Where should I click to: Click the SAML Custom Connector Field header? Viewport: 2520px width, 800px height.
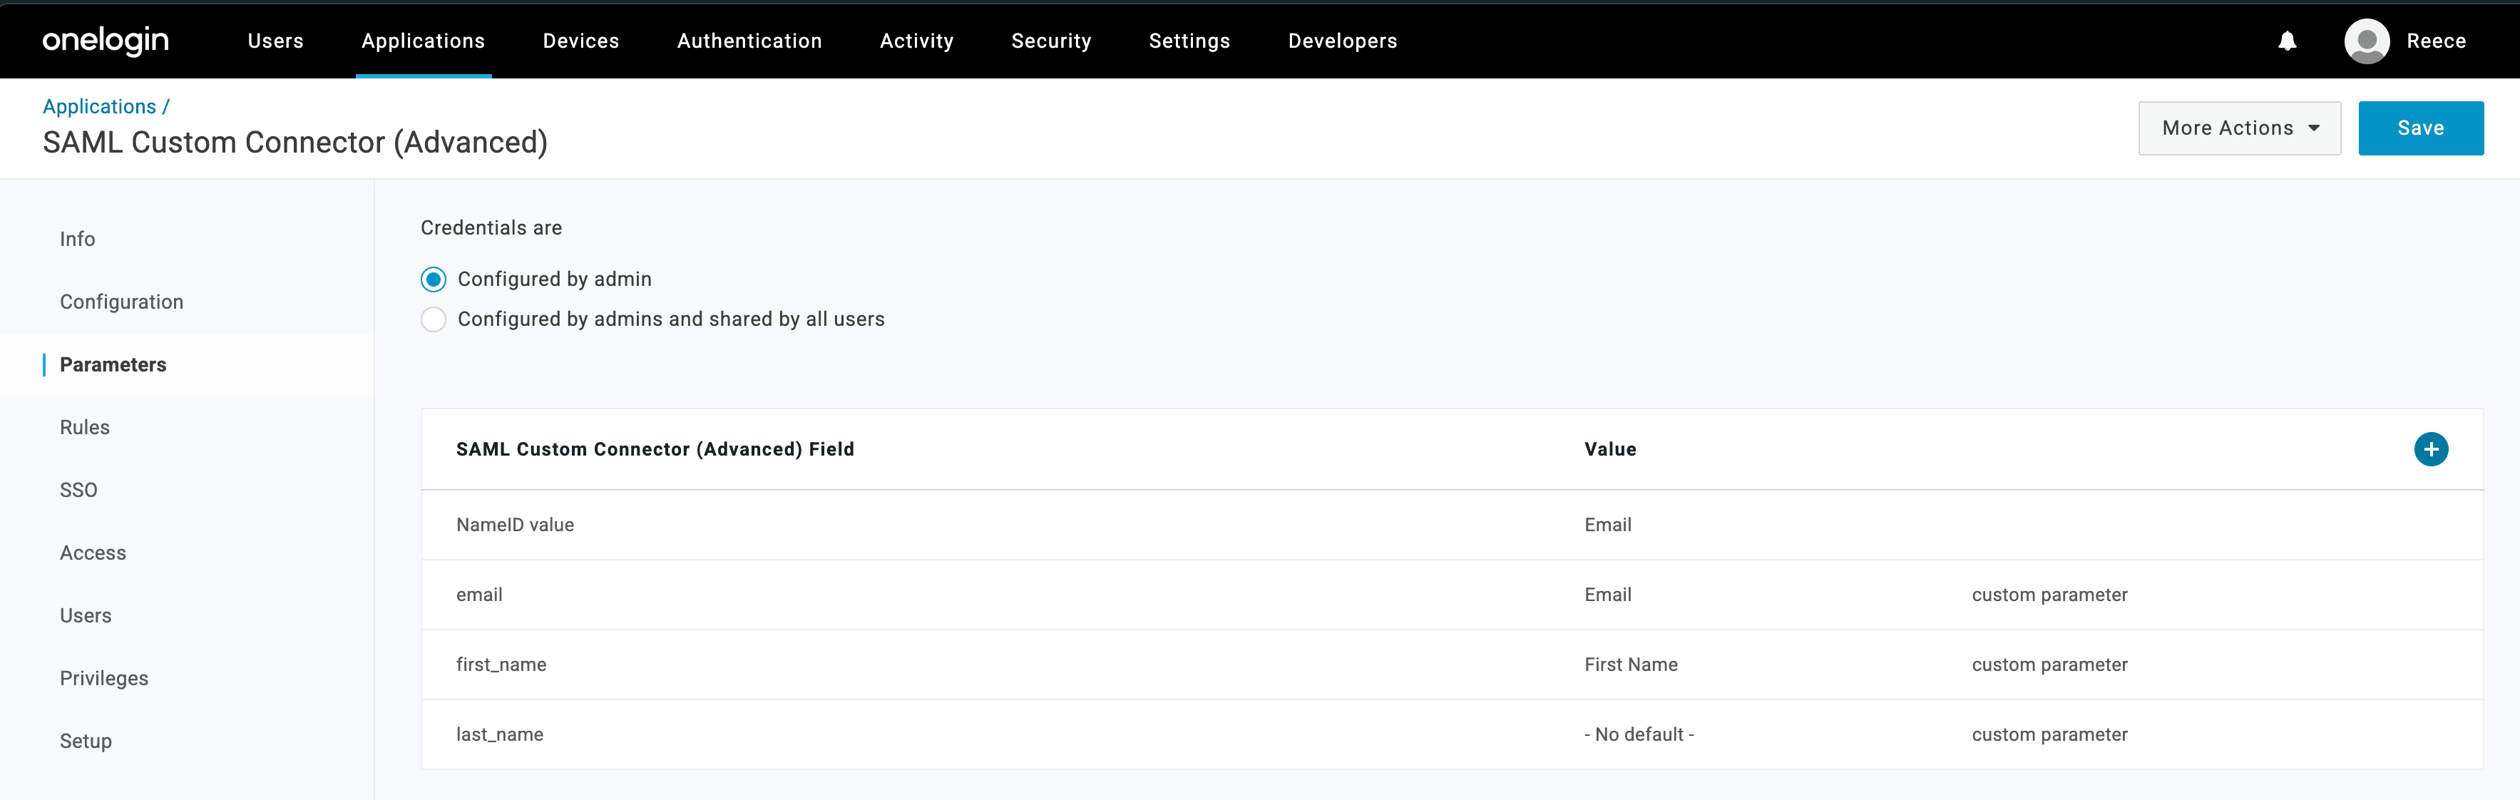[655, 449]
